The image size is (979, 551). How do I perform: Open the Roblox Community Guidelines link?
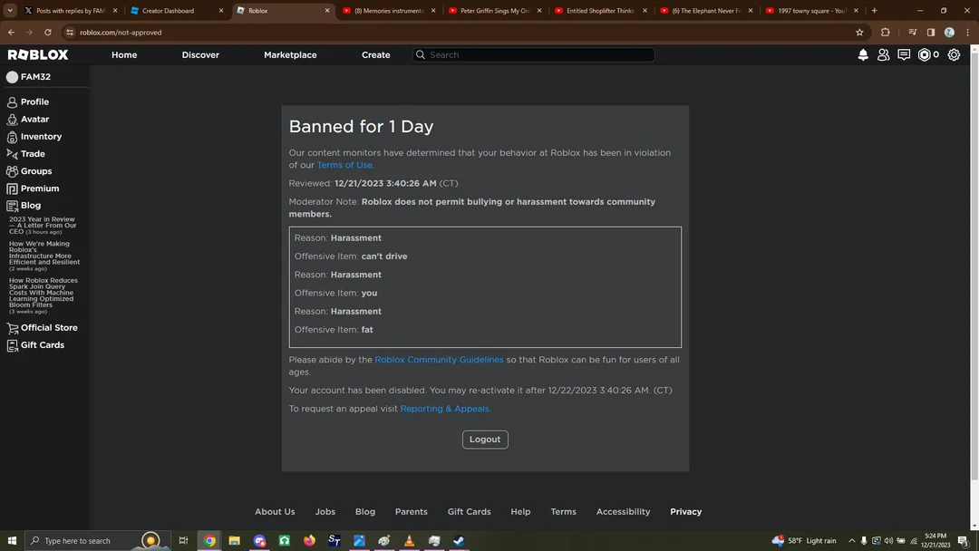pyautogui.click(x=439, y=359)
